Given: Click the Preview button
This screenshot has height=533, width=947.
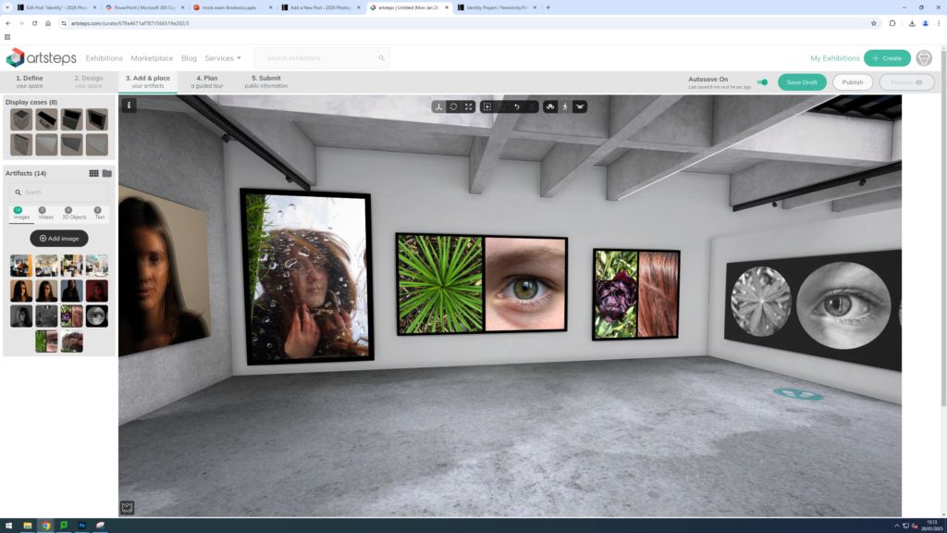Looking at the screenshot, I should [x=906, y=82].
